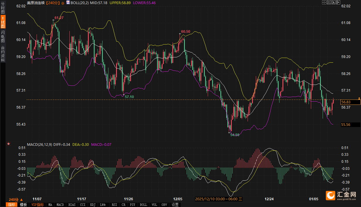The image size is (361, 207).
Task: Click the VIP指标 button
Action: 38,205
